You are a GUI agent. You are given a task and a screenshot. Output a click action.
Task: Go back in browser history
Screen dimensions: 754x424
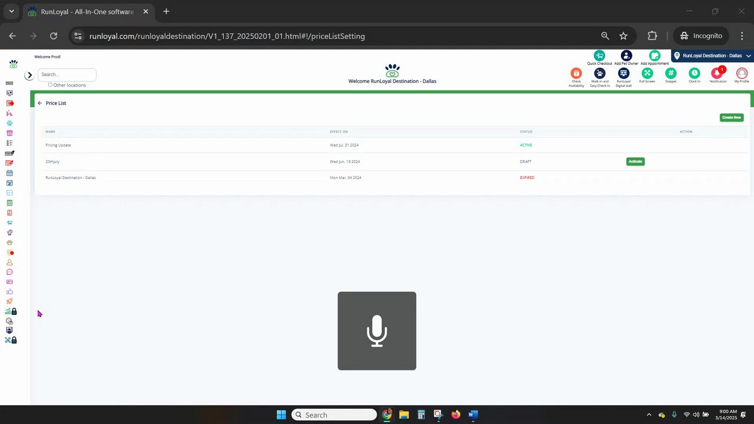coord(12,36)
